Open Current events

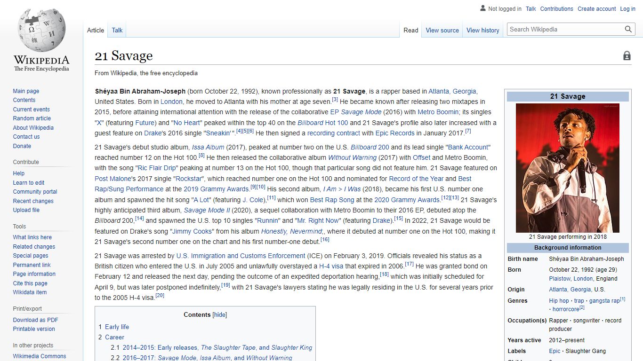coord(31,110)
